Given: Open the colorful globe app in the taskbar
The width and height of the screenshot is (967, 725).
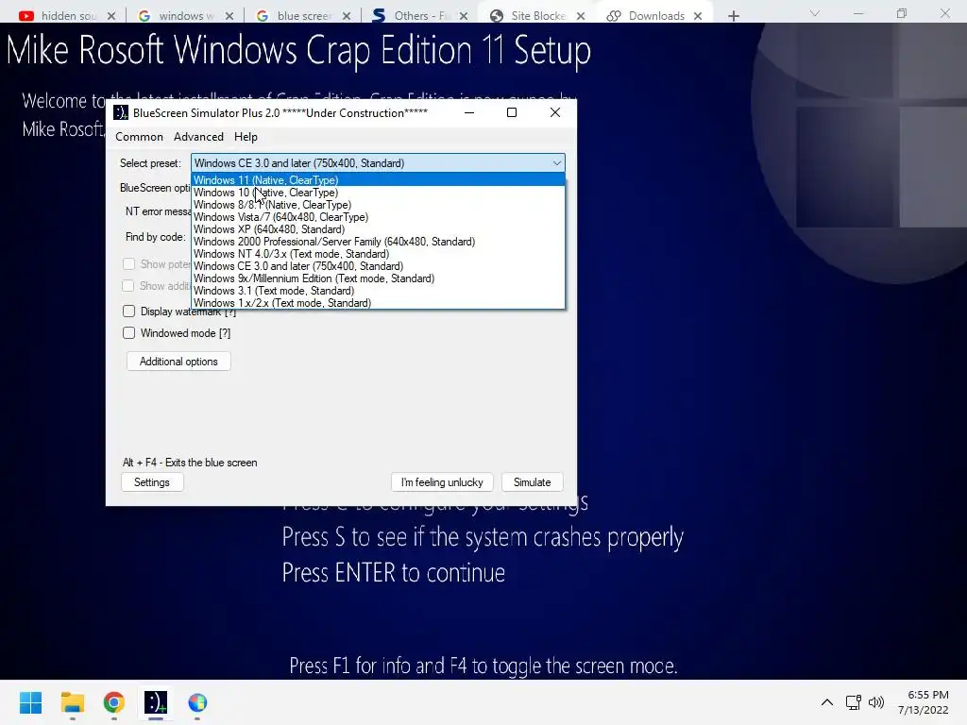Looking at the screenshot, I should click(197, 702).
